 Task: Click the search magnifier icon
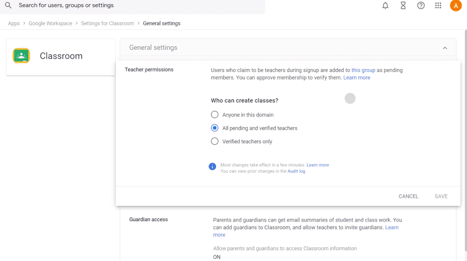tap(8, 5)
